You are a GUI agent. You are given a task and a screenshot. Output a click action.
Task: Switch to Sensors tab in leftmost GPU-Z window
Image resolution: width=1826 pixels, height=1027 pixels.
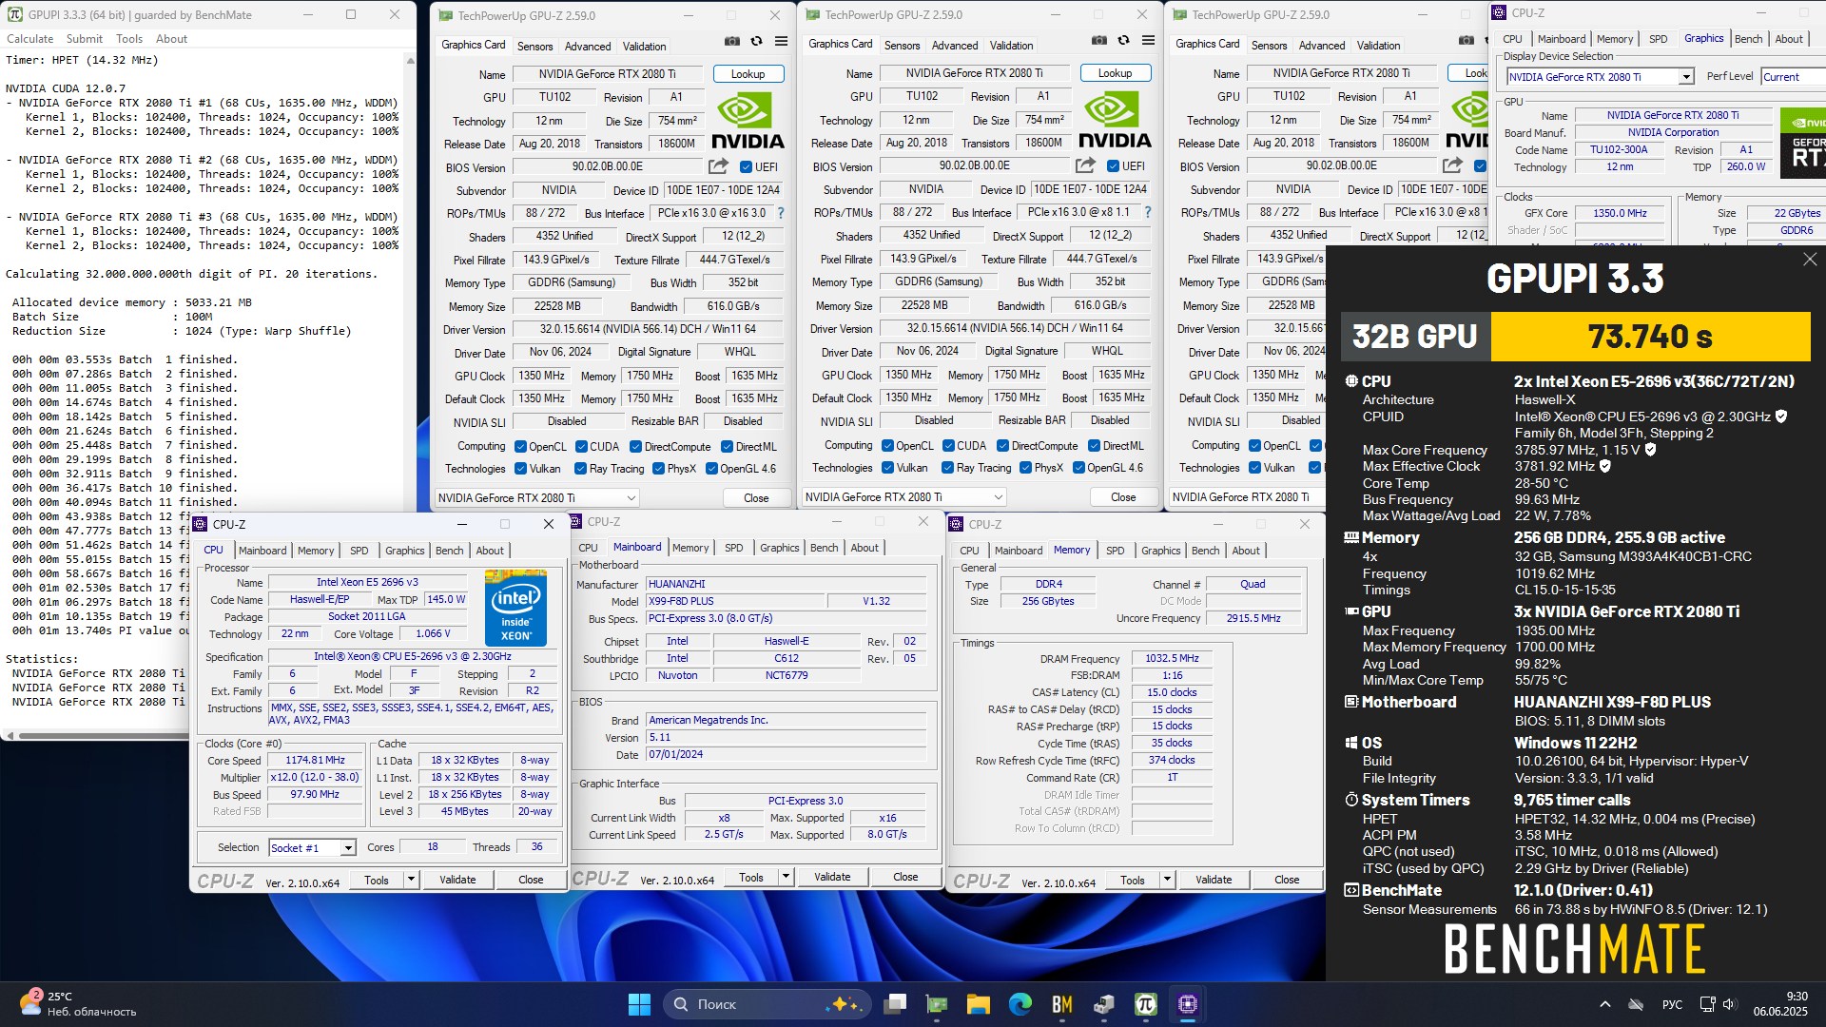click(534, 46)
